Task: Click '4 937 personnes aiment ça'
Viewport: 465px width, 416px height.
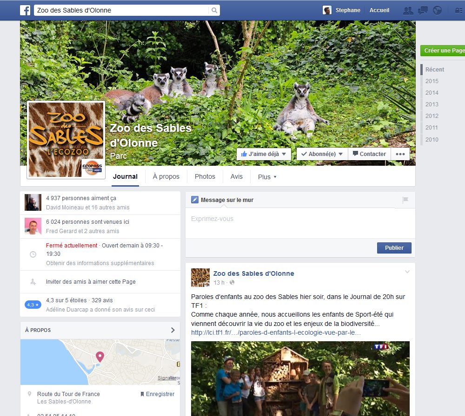Action: point(81,198)
